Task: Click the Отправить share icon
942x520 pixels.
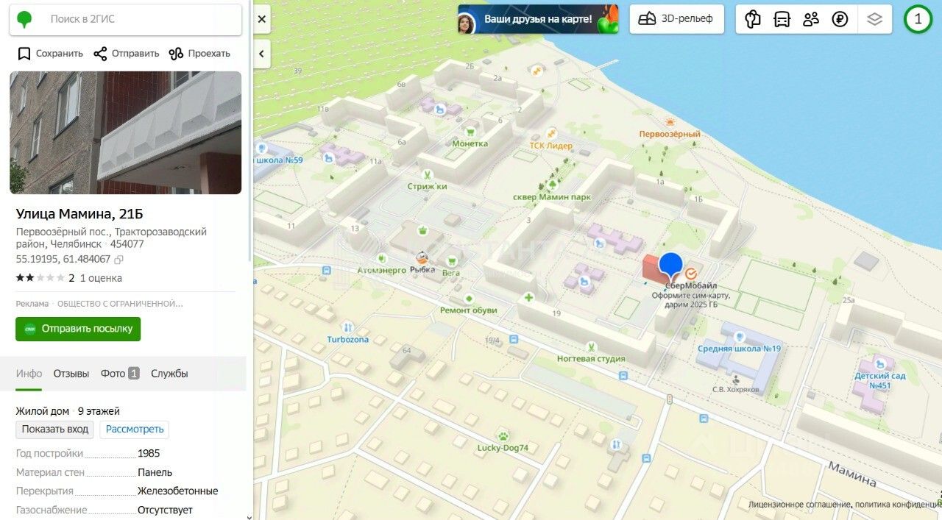Action: 100,54
